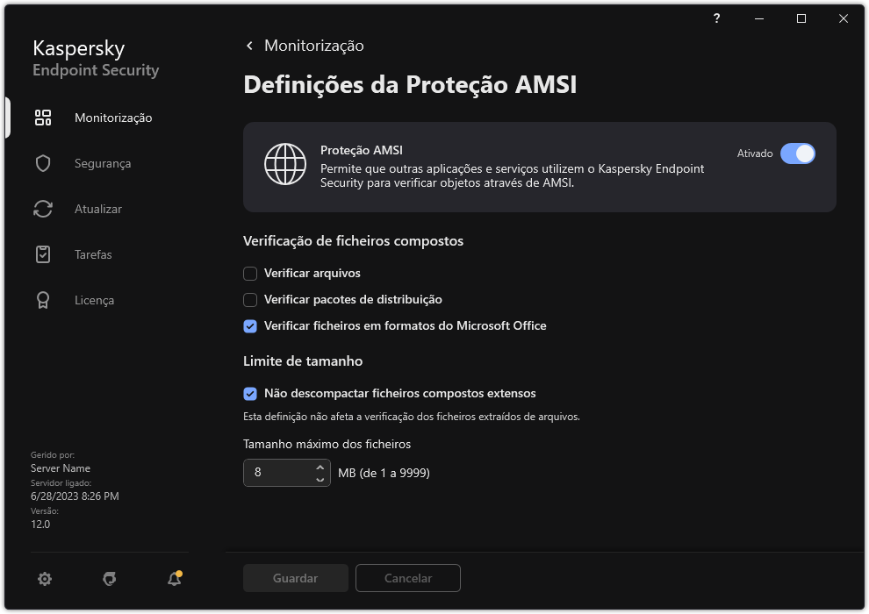Uncheck Verificar ficheiros em formatos do Microsoft Office
This screenshot has width=869, height=614.
[x=250, y=325]
